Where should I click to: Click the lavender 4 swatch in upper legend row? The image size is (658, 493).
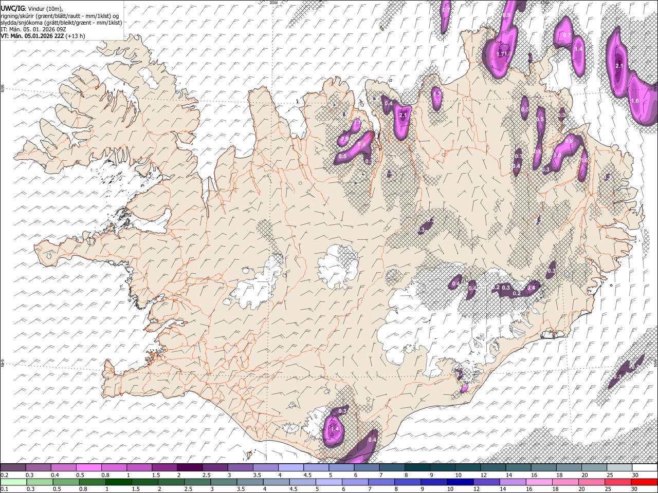tap(290, 467)
